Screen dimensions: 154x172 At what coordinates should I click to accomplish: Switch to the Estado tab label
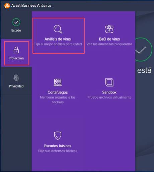[16, 31]
